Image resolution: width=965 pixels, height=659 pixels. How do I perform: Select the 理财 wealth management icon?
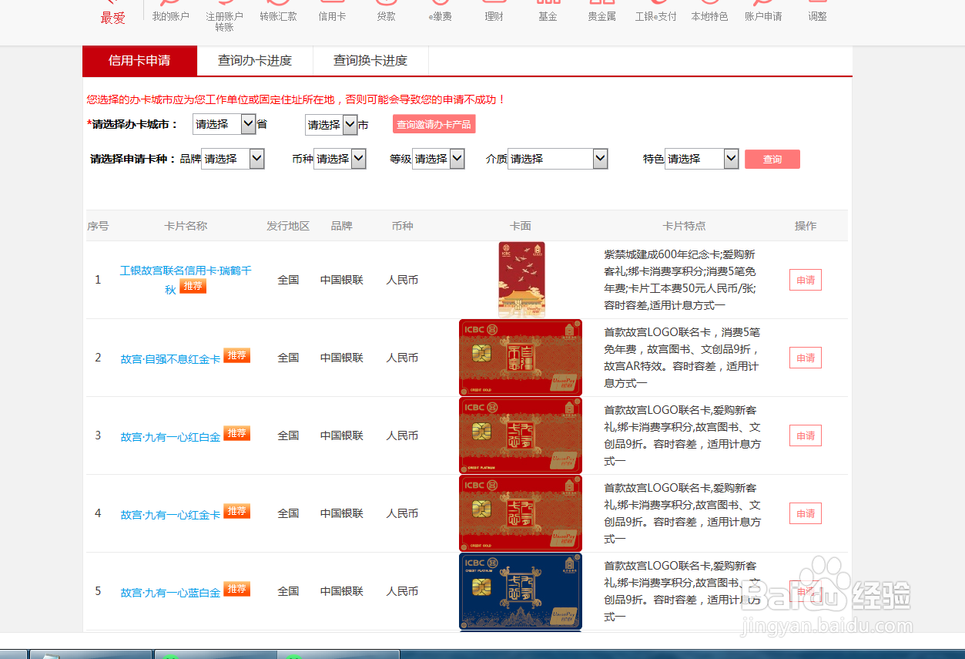[494, 11]
